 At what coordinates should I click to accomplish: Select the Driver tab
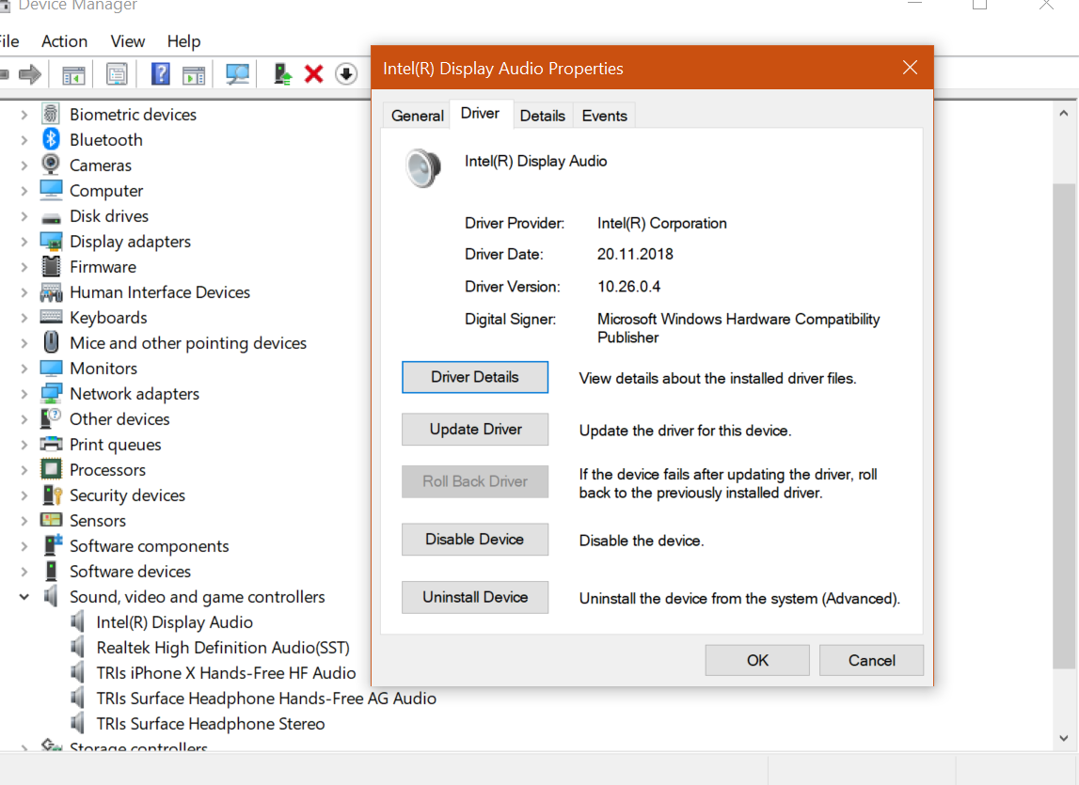click(481, 114)
